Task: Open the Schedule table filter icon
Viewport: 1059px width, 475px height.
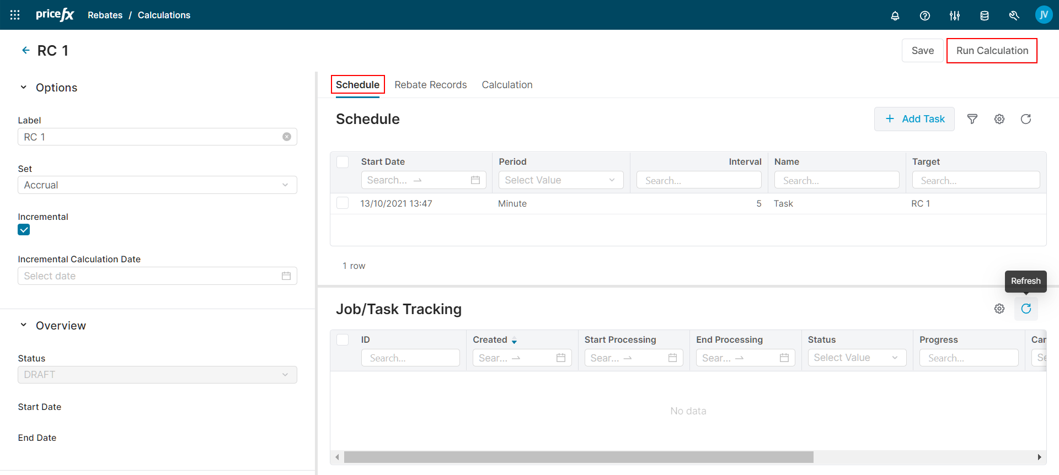Action: pyautogui.click(x=972, y=119)
